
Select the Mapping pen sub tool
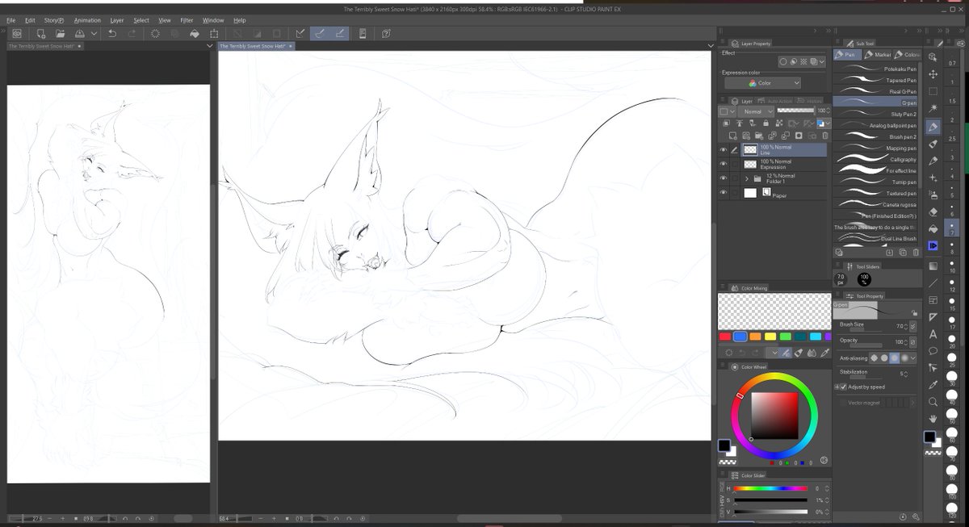(x=875, y=148)
